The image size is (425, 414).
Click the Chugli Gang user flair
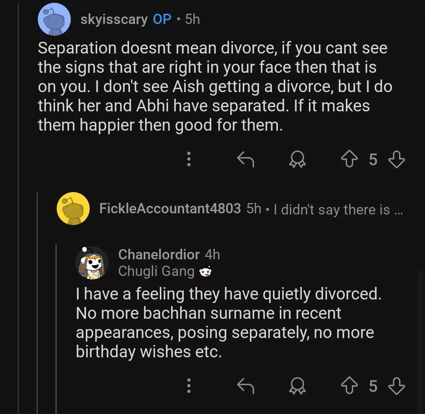[x=156, y=271]
